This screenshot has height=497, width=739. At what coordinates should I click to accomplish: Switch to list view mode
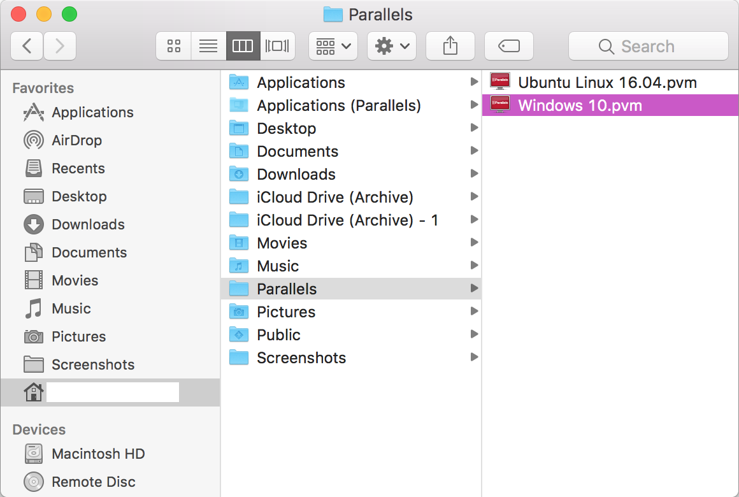coord(208,46)
